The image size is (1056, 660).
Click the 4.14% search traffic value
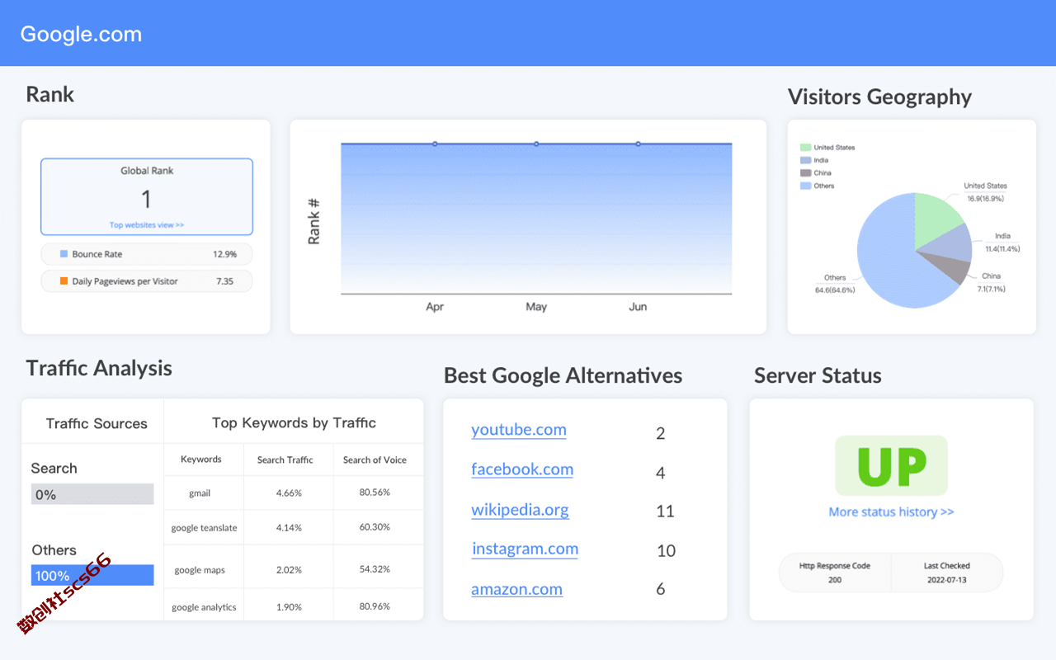pos(289,527)
